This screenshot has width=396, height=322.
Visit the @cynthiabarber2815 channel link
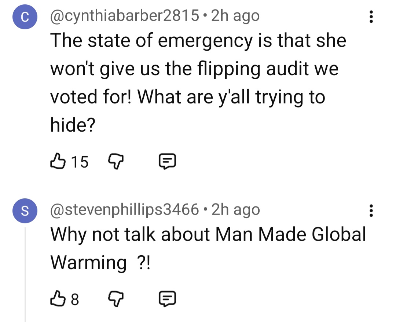[125, 16]
